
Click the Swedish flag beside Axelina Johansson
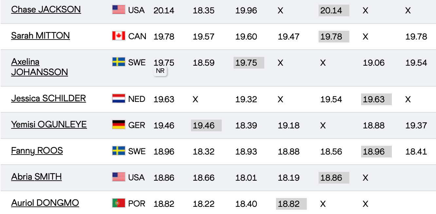[118, 62]
